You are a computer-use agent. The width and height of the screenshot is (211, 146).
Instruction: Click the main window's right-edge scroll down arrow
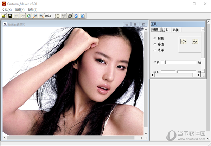(208, 139)
